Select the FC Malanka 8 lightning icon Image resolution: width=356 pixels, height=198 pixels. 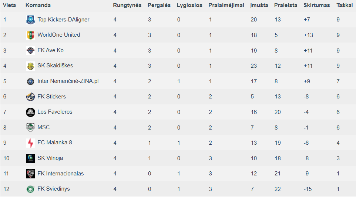pos(30,143)
